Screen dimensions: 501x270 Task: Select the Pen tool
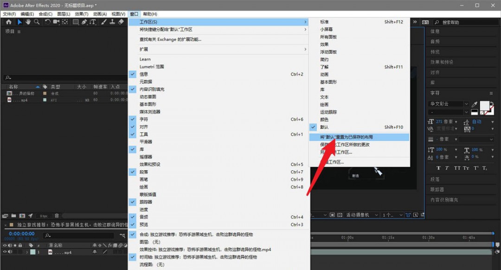click(84, 22)
